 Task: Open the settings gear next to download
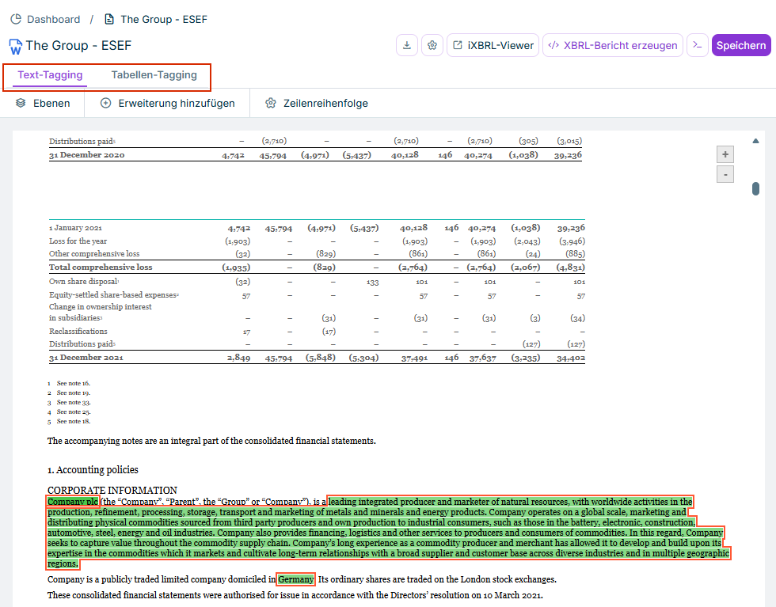click(x=432, y=45)
